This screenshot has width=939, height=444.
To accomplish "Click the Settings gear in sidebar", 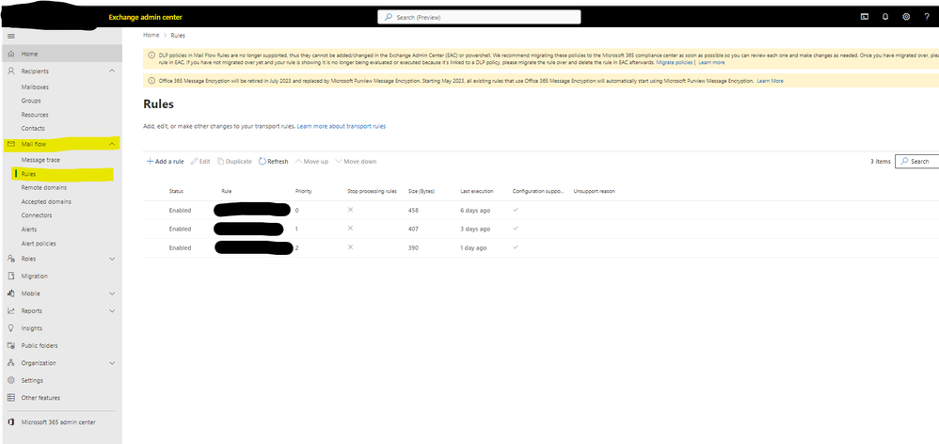I will [x=10, y=380].
